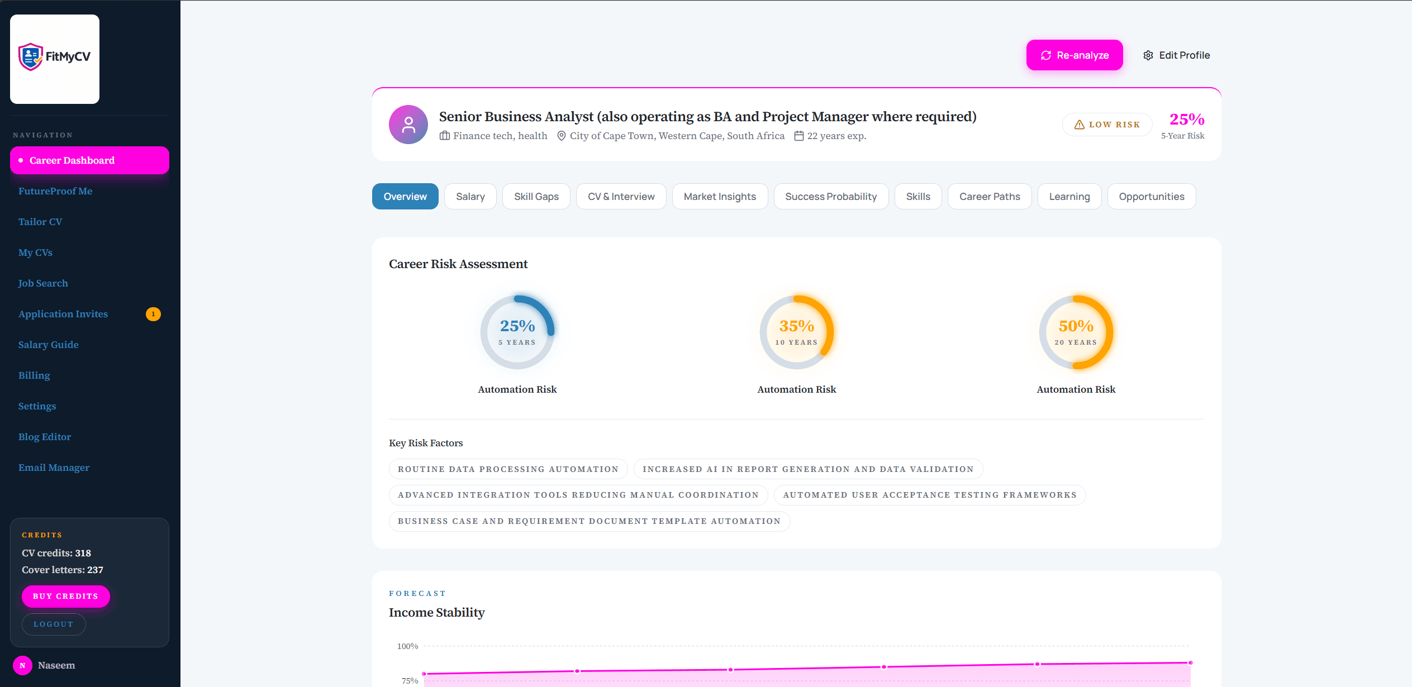The image size is (1412, 687).
Task: Click the calendar icon beside 22 years exp
Action: click(x=801, y=135)
